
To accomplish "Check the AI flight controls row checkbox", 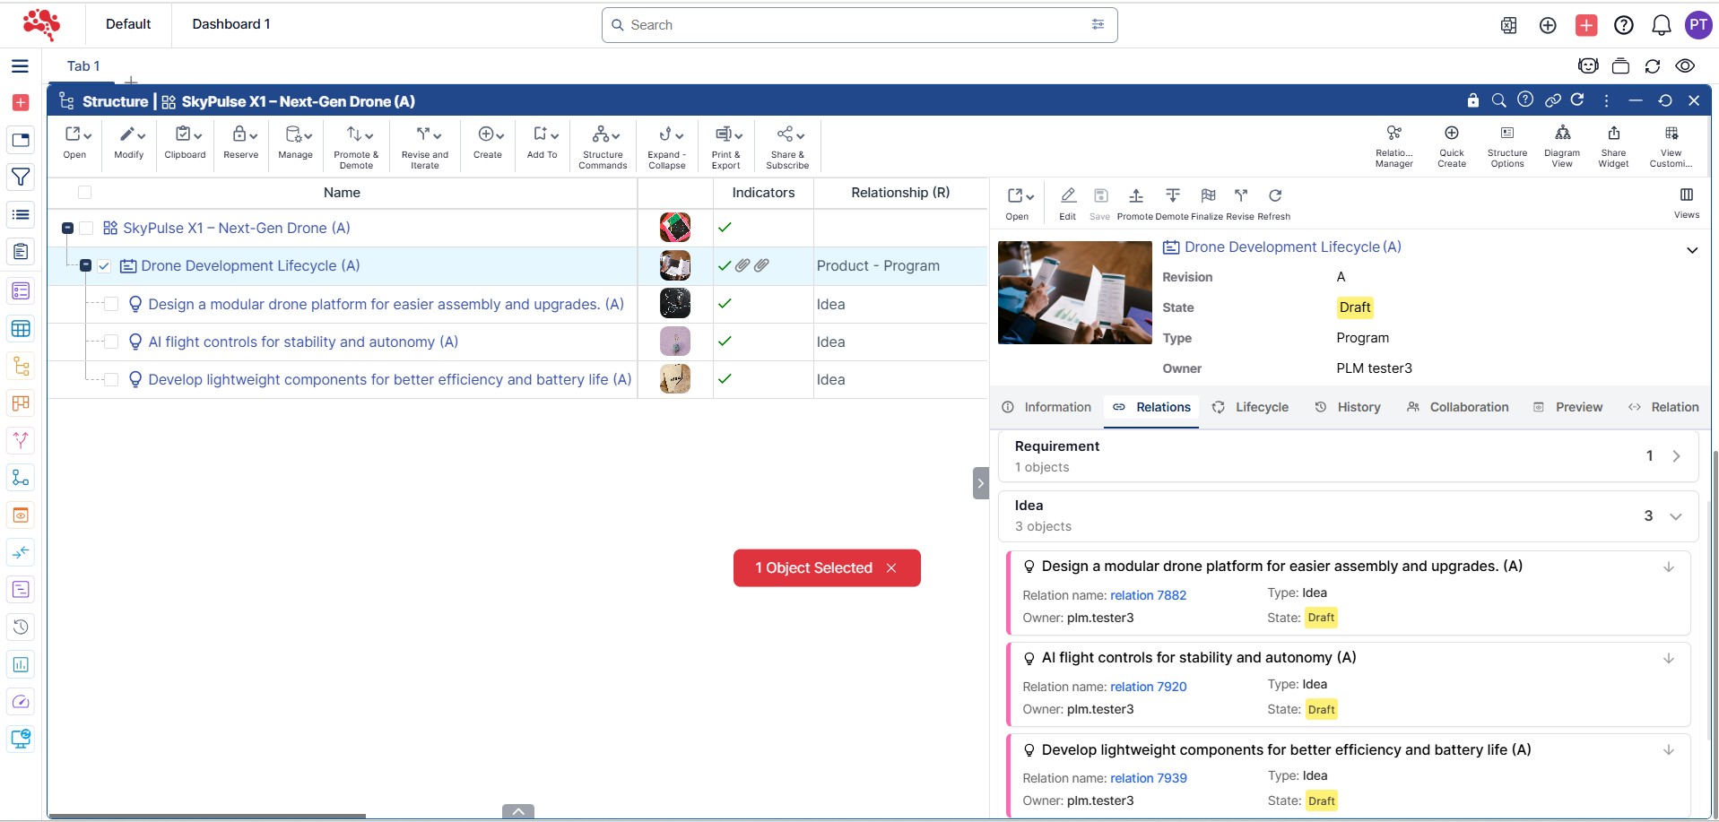I will click(111, 342).
